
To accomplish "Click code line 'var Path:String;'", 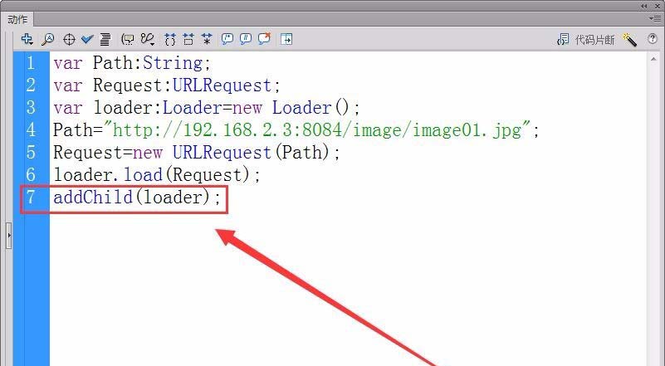I will (x=132, y=63).
